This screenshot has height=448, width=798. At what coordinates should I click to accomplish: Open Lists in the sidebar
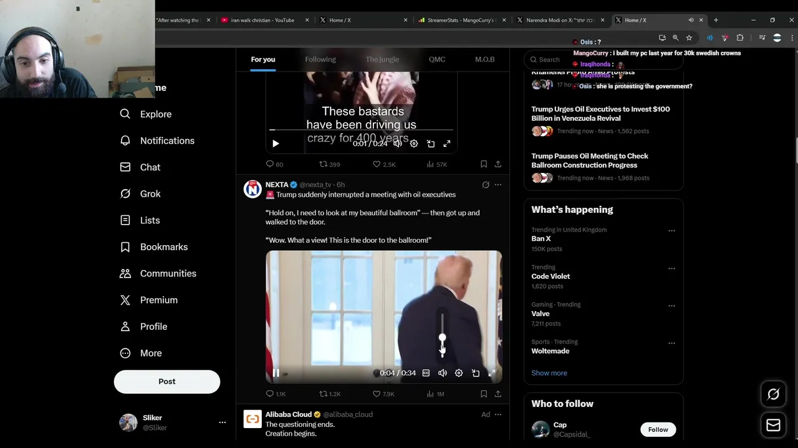coord(140,220)
